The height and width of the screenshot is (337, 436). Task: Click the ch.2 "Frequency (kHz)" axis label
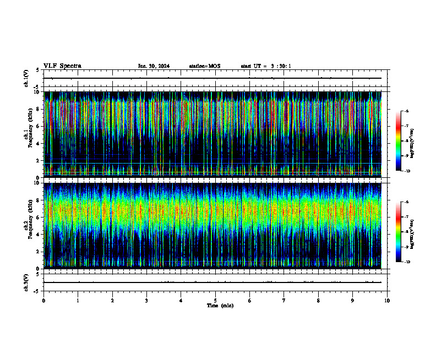[x=30, y=219]
